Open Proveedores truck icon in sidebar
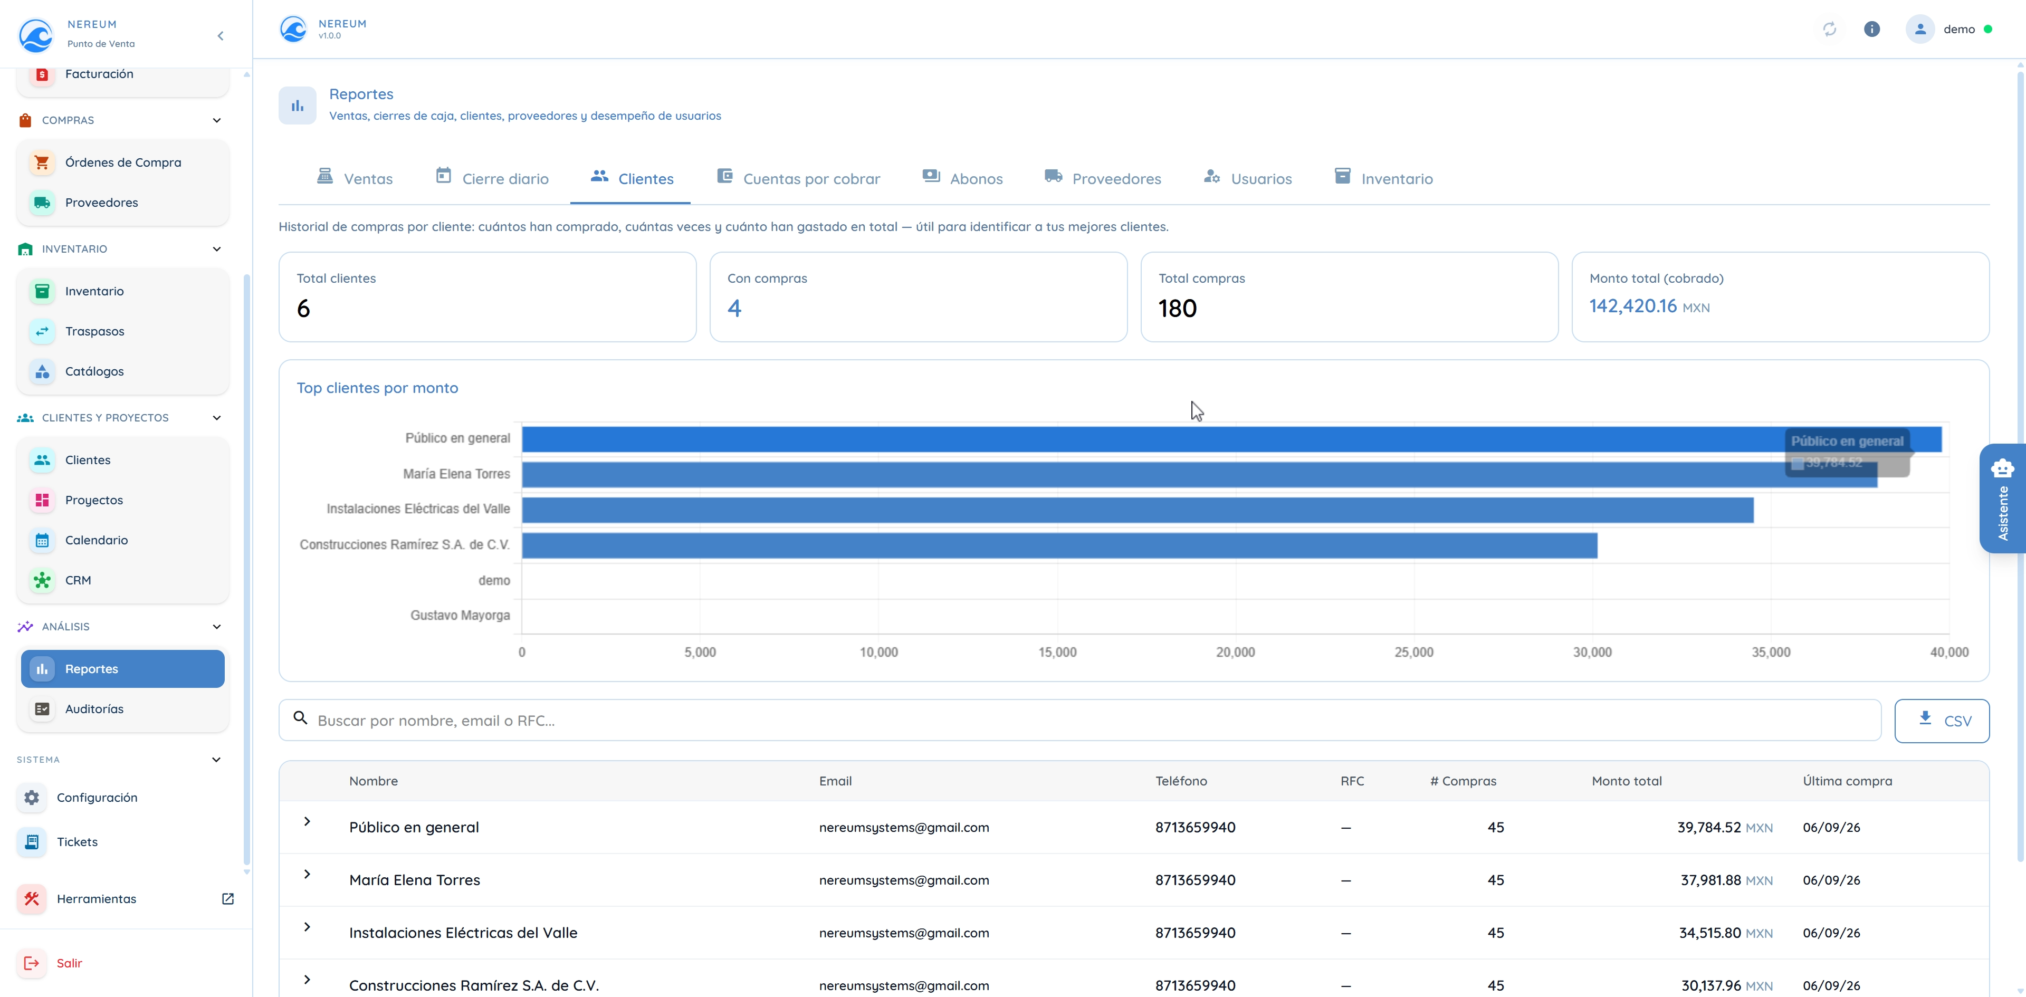2026x997 pixels. tap(42, 203)
